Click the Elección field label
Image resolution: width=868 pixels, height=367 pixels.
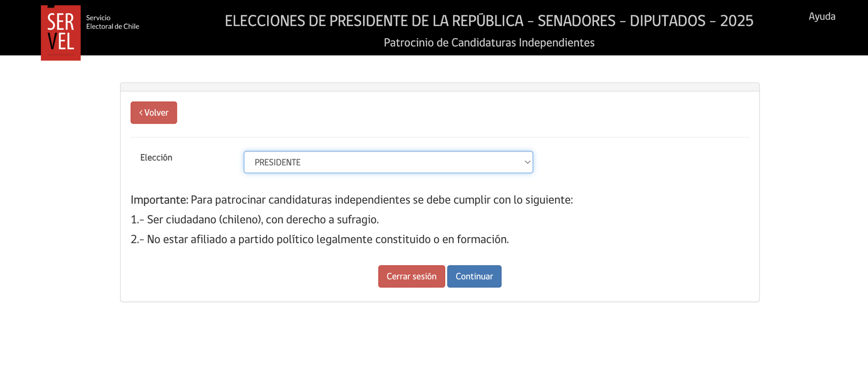(156, 157)
